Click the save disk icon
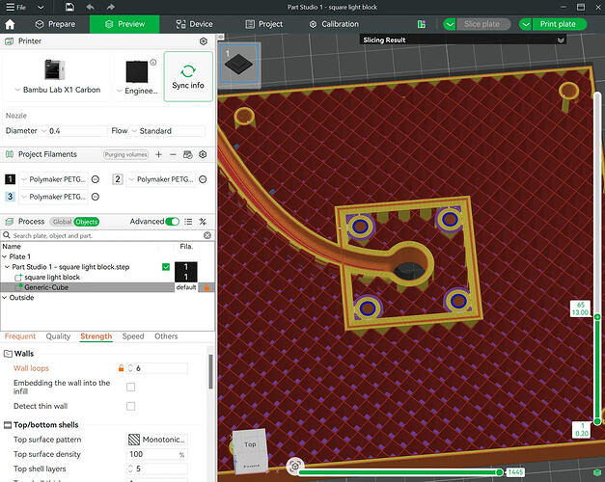 coord(69,7)
